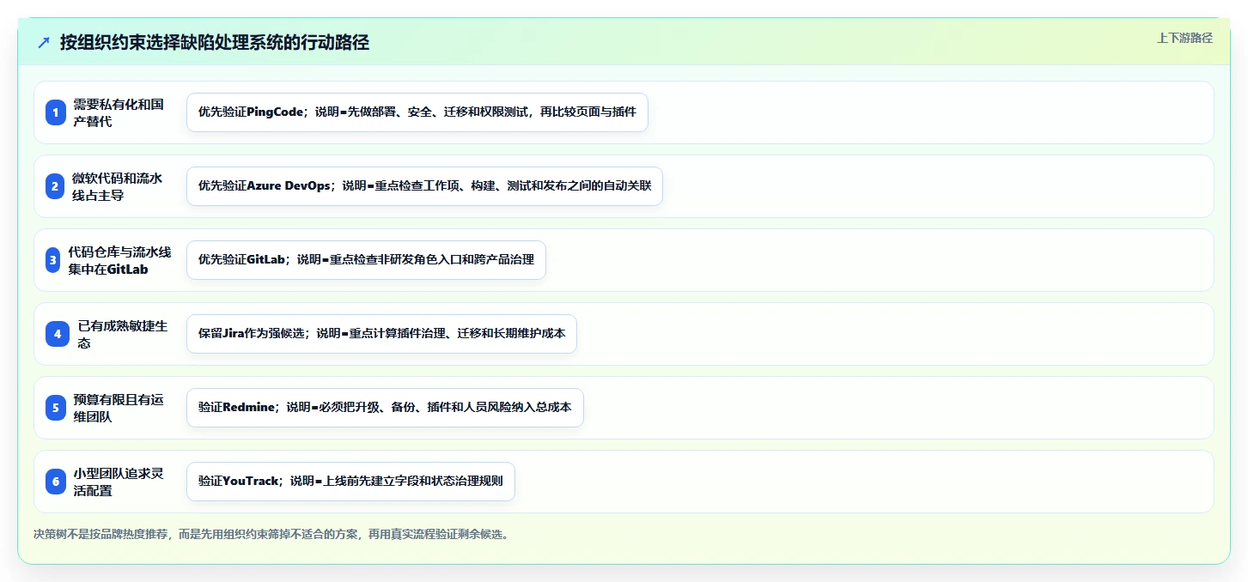Click the 优先验证GitLab recommendation box
This screenshot has width=1248, height=582.
pyautogui.click(x=366, y=260)
